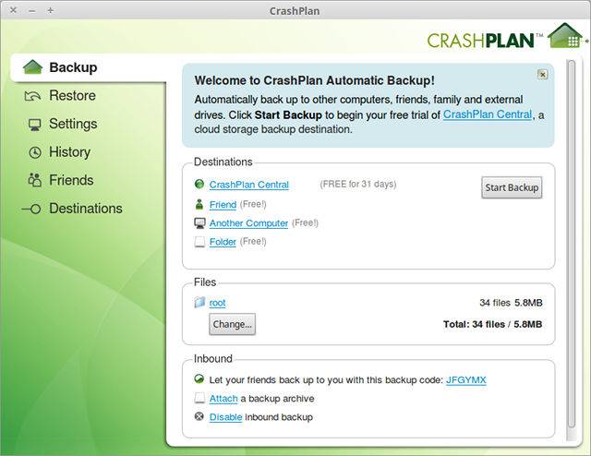Click Disable inbound backup link
Screen dimensions: 591x456
click(225, 417)
